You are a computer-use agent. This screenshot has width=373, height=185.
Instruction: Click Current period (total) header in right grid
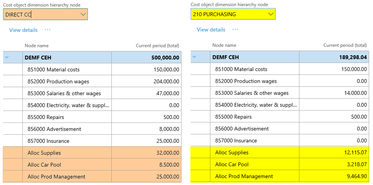point(345,45)
